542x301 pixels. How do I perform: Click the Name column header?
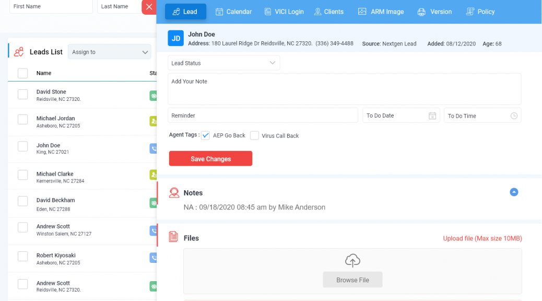click(x=44, y=73)
